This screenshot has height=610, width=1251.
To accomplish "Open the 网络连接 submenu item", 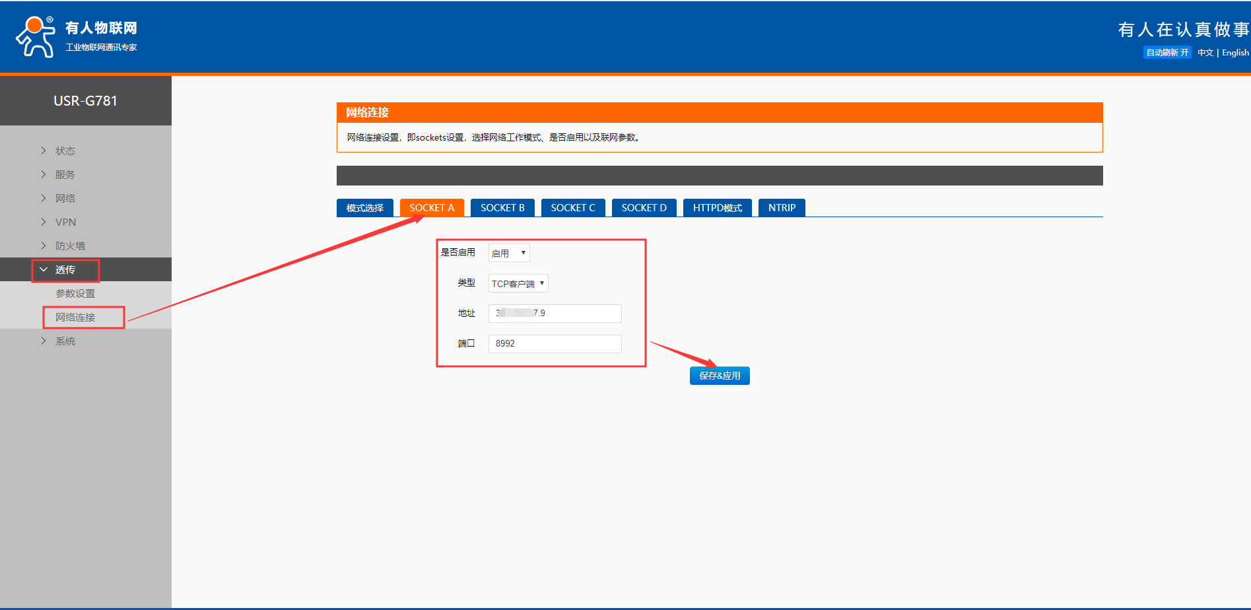I will click(x=75, y=318).
